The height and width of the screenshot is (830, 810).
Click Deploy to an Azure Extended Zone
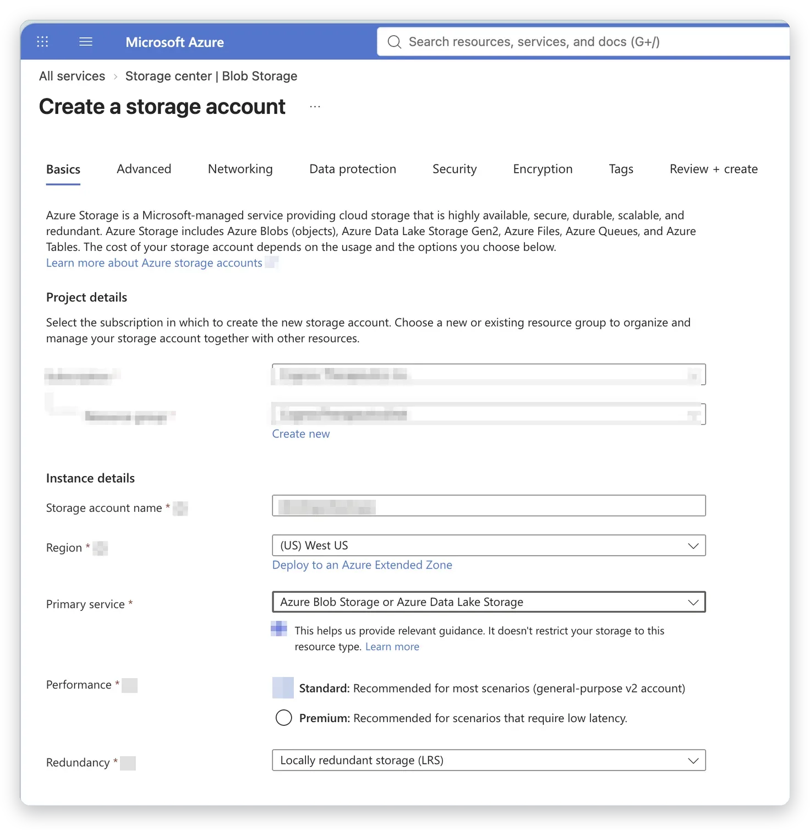(x=362, y=565)
